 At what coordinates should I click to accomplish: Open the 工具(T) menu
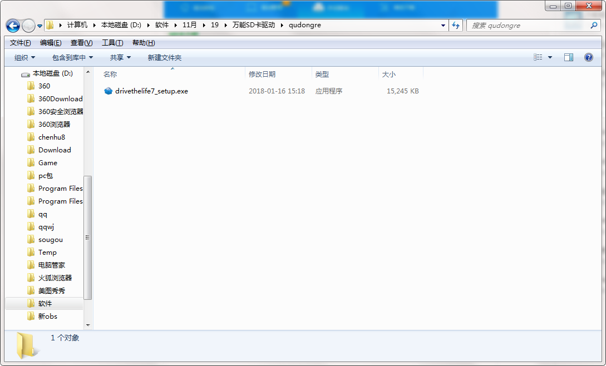tap(112, 42)
